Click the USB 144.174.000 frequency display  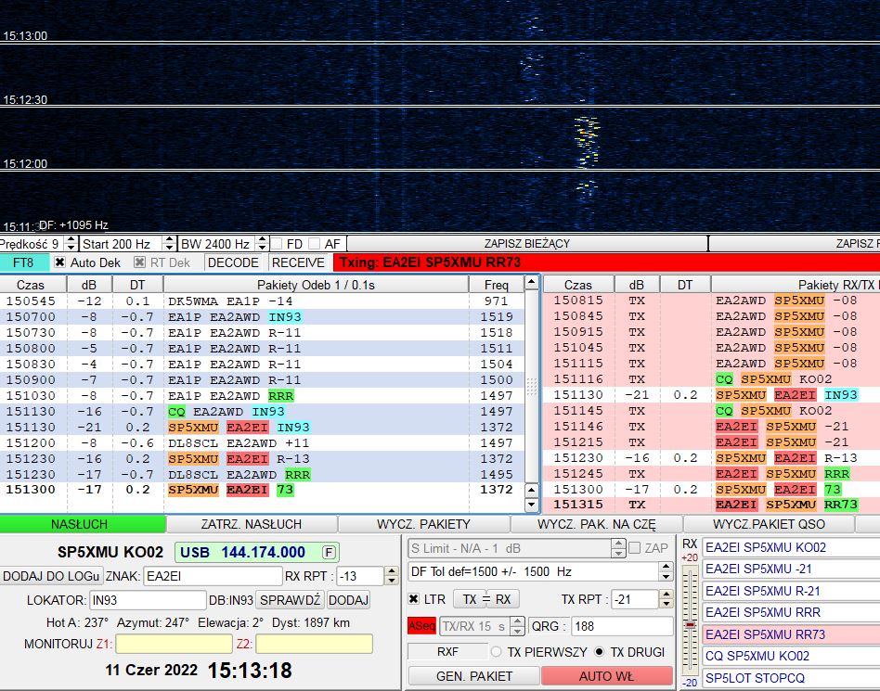pyautogui.click(x=257, y=553)
